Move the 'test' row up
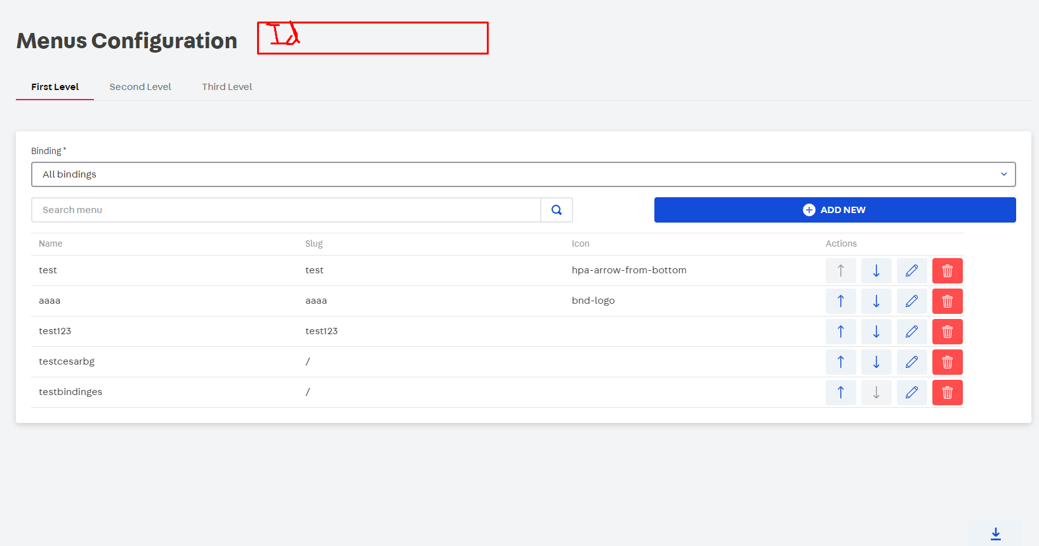 pyautogui.click(x=841, y=271)
